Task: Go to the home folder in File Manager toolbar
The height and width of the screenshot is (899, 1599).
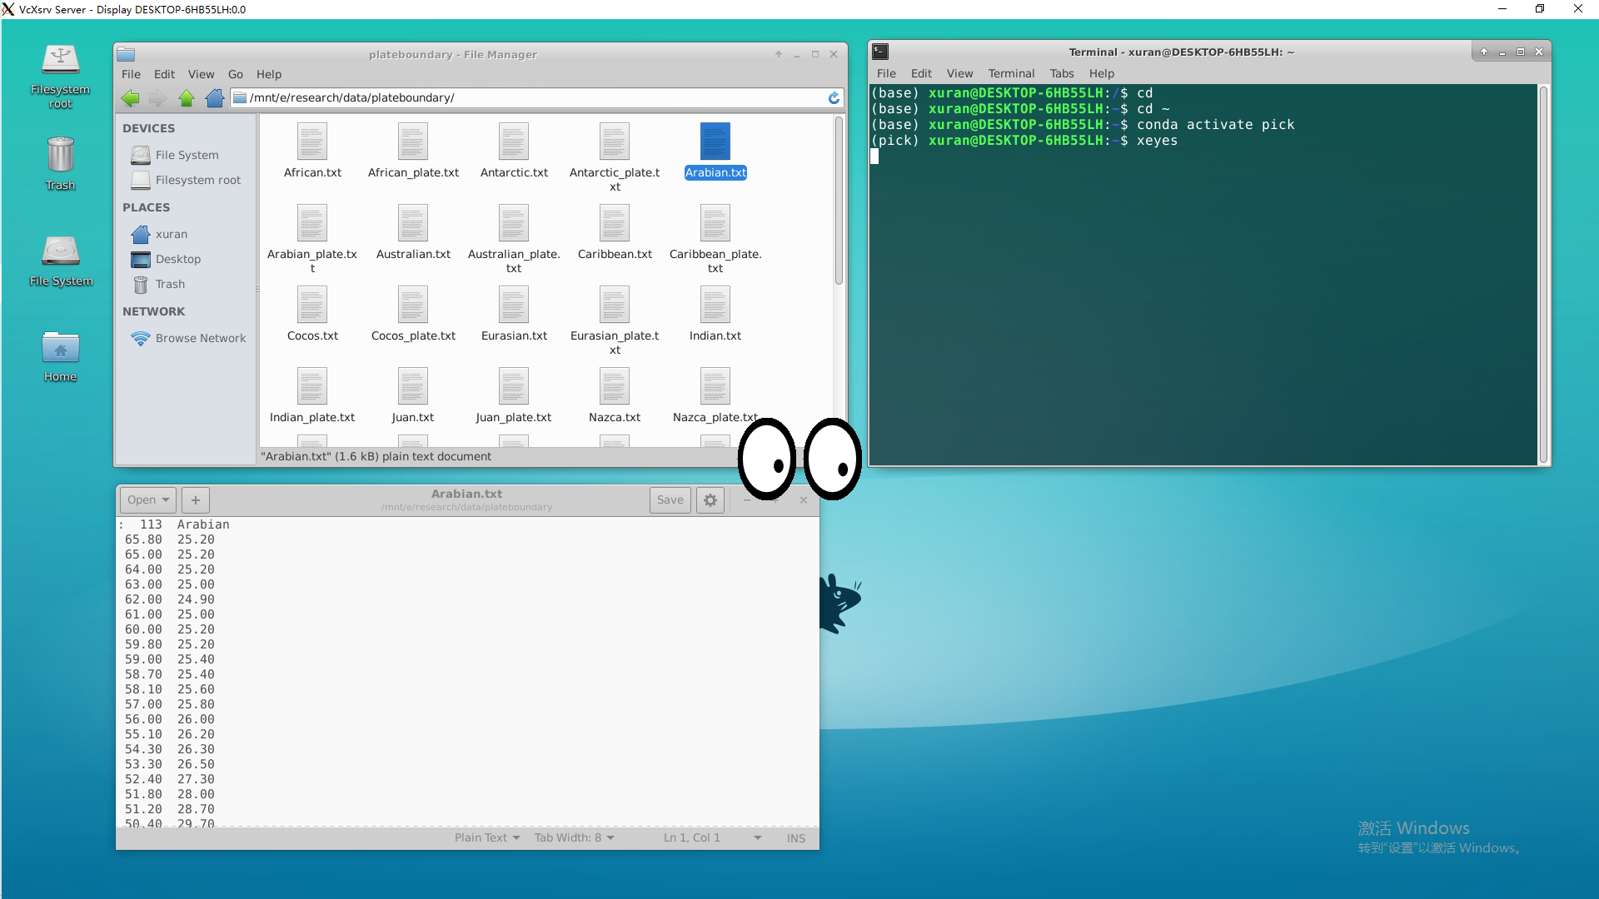Action: (215, 98)
